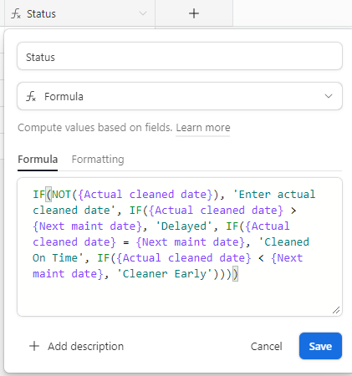Follow the Learn more link

(203, 128)
